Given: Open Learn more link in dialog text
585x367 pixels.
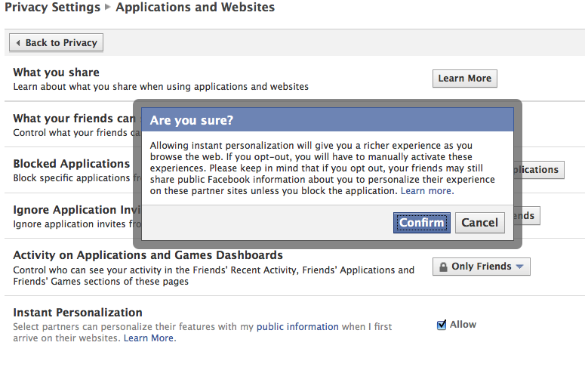Looking at the screenshot, I should (x=427, y=191).
